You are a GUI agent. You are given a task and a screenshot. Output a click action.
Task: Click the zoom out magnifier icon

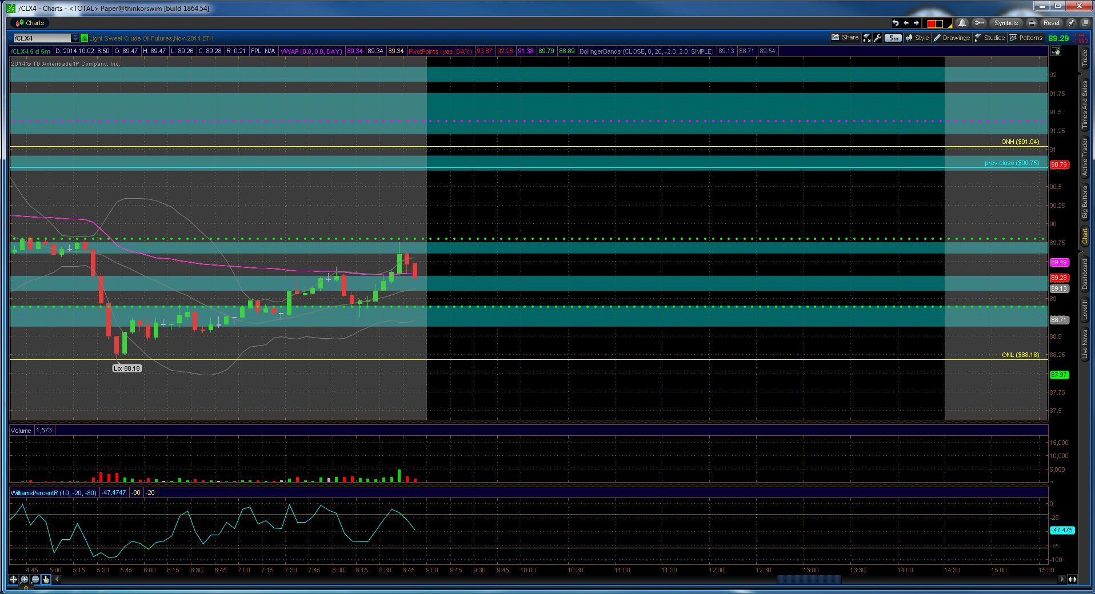click(35, 579)
